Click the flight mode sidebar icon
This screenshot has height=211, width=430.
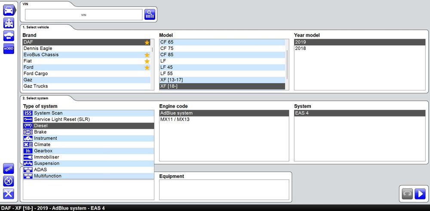(x=9, y=181)
